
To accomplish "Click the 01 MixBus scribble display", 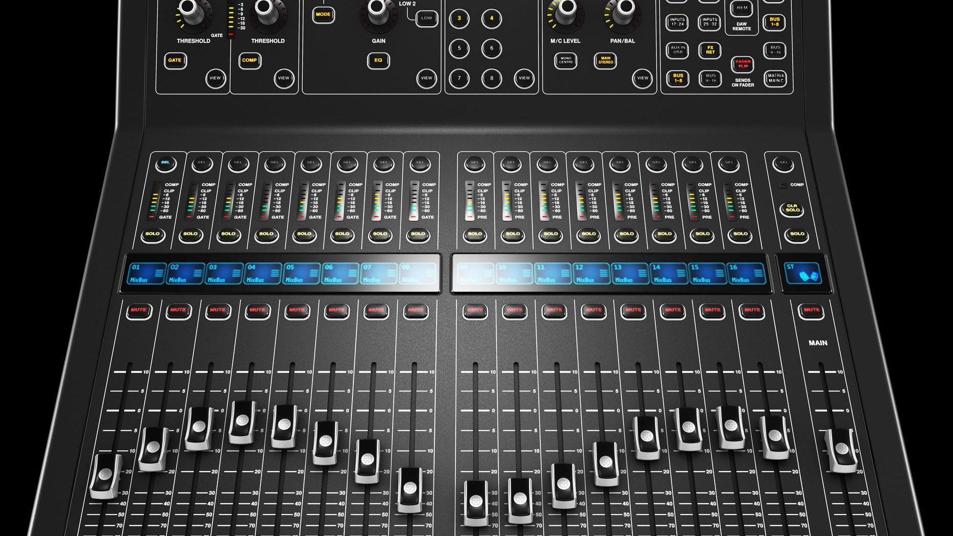I will tap(147, 273).
